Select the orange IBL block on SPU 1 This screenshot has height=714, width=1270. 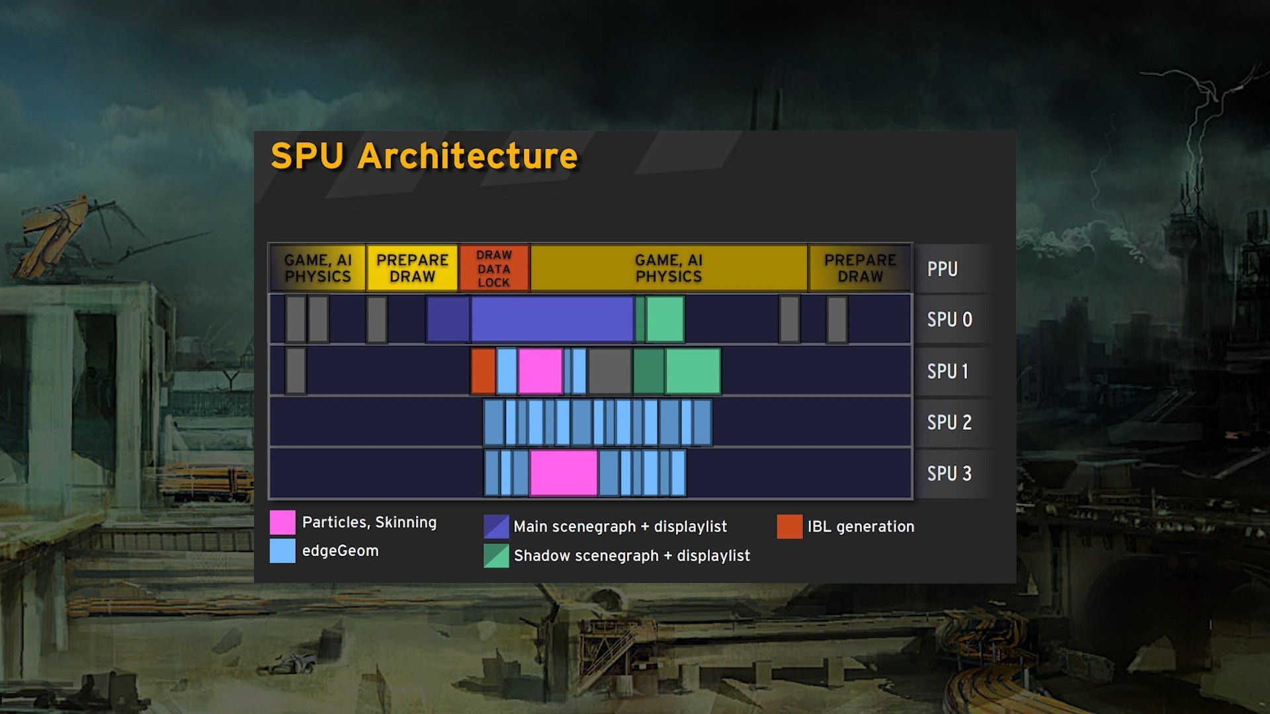pos(483,371)
